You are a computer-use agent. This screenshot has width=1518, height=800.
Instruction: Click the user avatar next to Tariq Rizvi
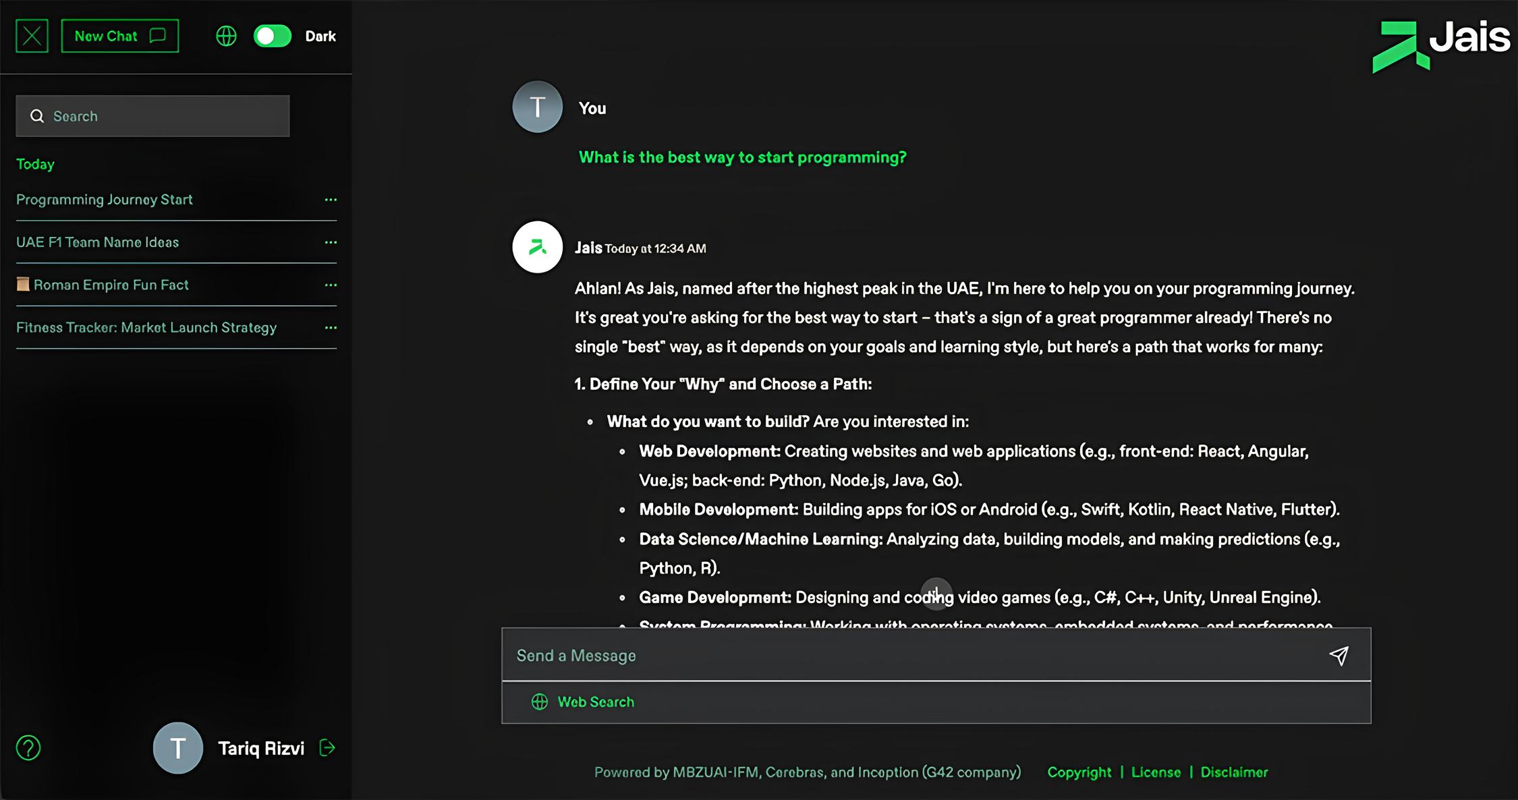pos(178,748)
